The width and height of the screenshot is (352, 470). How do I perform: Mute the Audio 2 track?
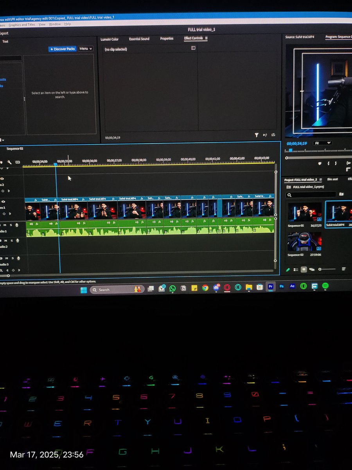pos(5,240)
